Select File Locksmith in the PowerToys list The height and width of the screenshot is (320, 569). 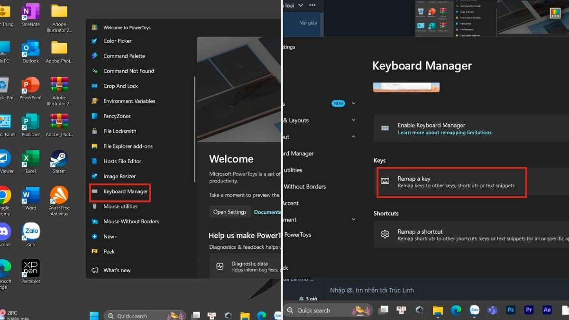(119, 131)
